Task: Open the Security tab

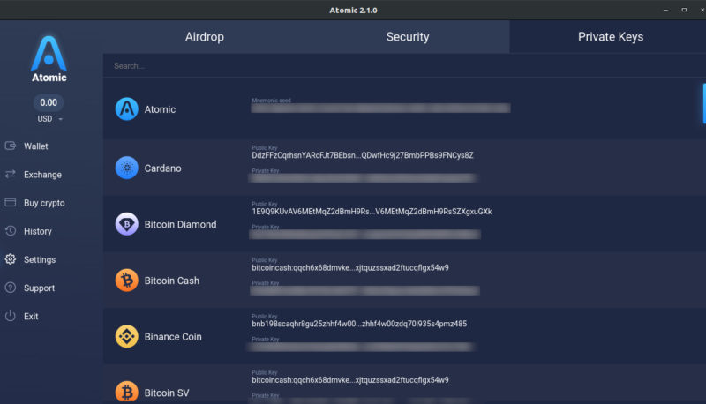Action: tap(407, 37)
